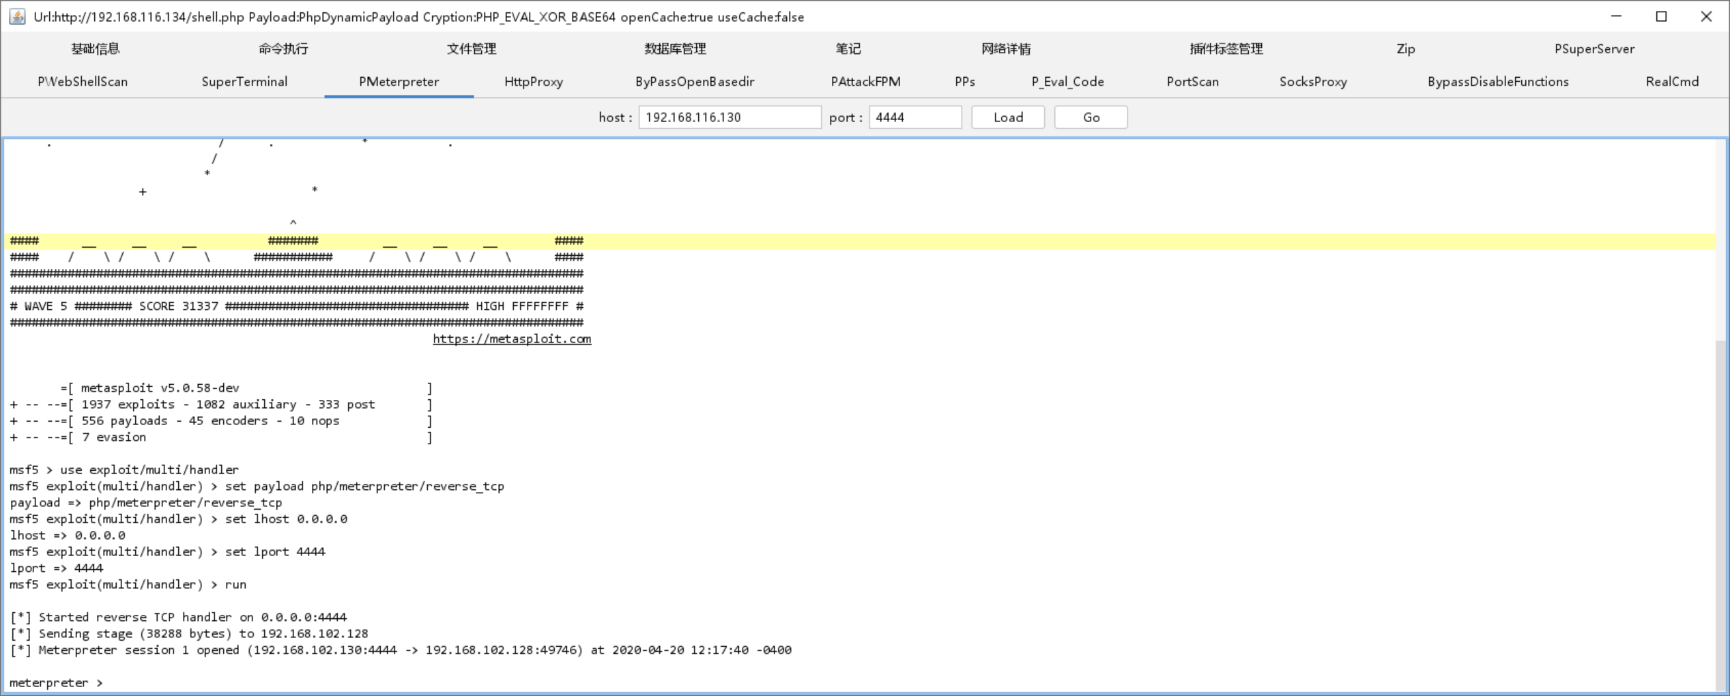
Task: Click the 'WAVE 5' score banner line
Action: 297,306
